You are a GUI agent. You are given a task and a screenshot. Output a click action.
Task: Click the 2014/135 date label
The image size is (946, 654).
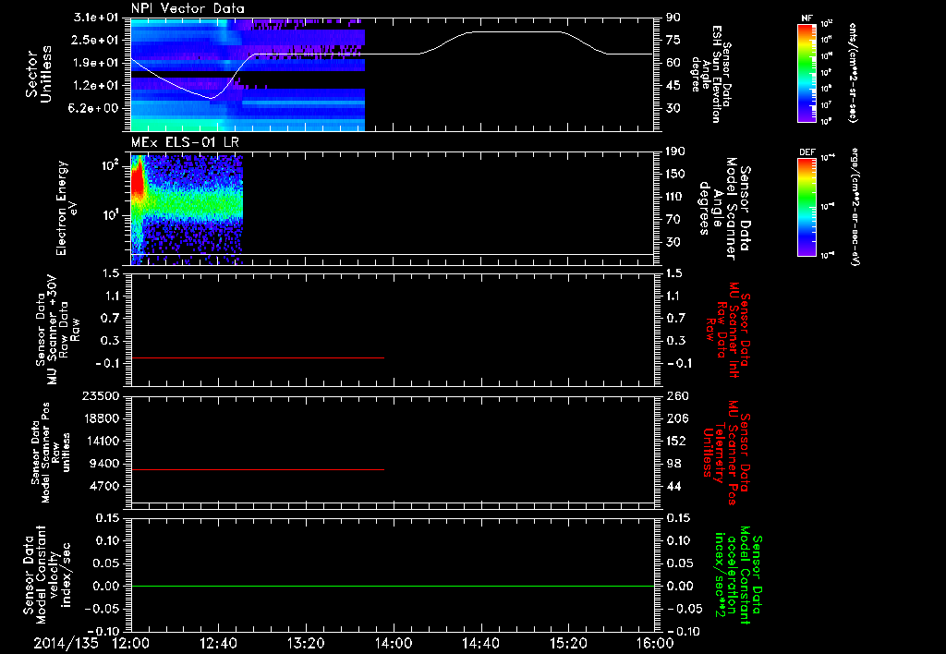coord(66,643)
